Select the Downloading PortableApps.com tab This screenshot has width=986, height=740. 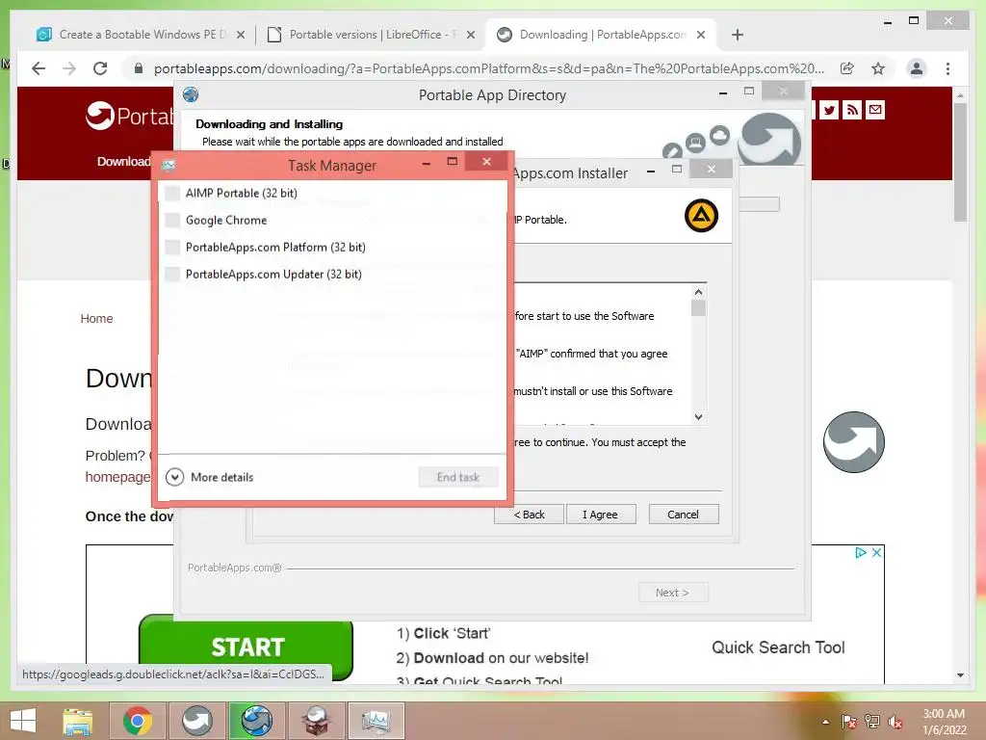point(600,35)
